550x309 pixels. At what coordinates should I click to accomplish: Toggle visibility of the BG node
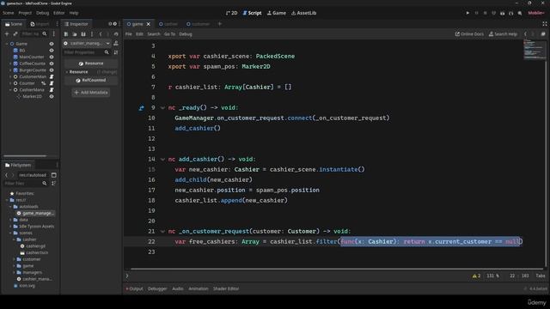52,51
